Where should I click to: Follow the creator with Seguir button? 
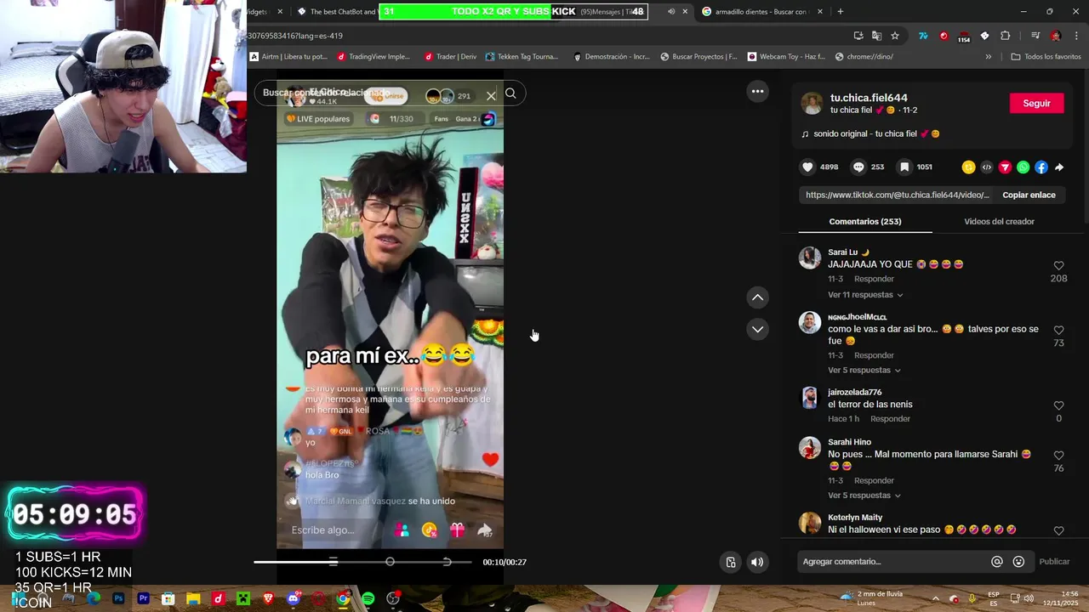tap(1036, 103)
